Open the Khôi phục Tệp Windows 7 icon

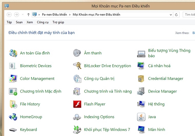pos(77,130)
